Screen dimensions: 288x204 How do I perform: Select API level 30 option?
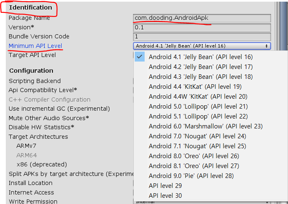point(165,196)
